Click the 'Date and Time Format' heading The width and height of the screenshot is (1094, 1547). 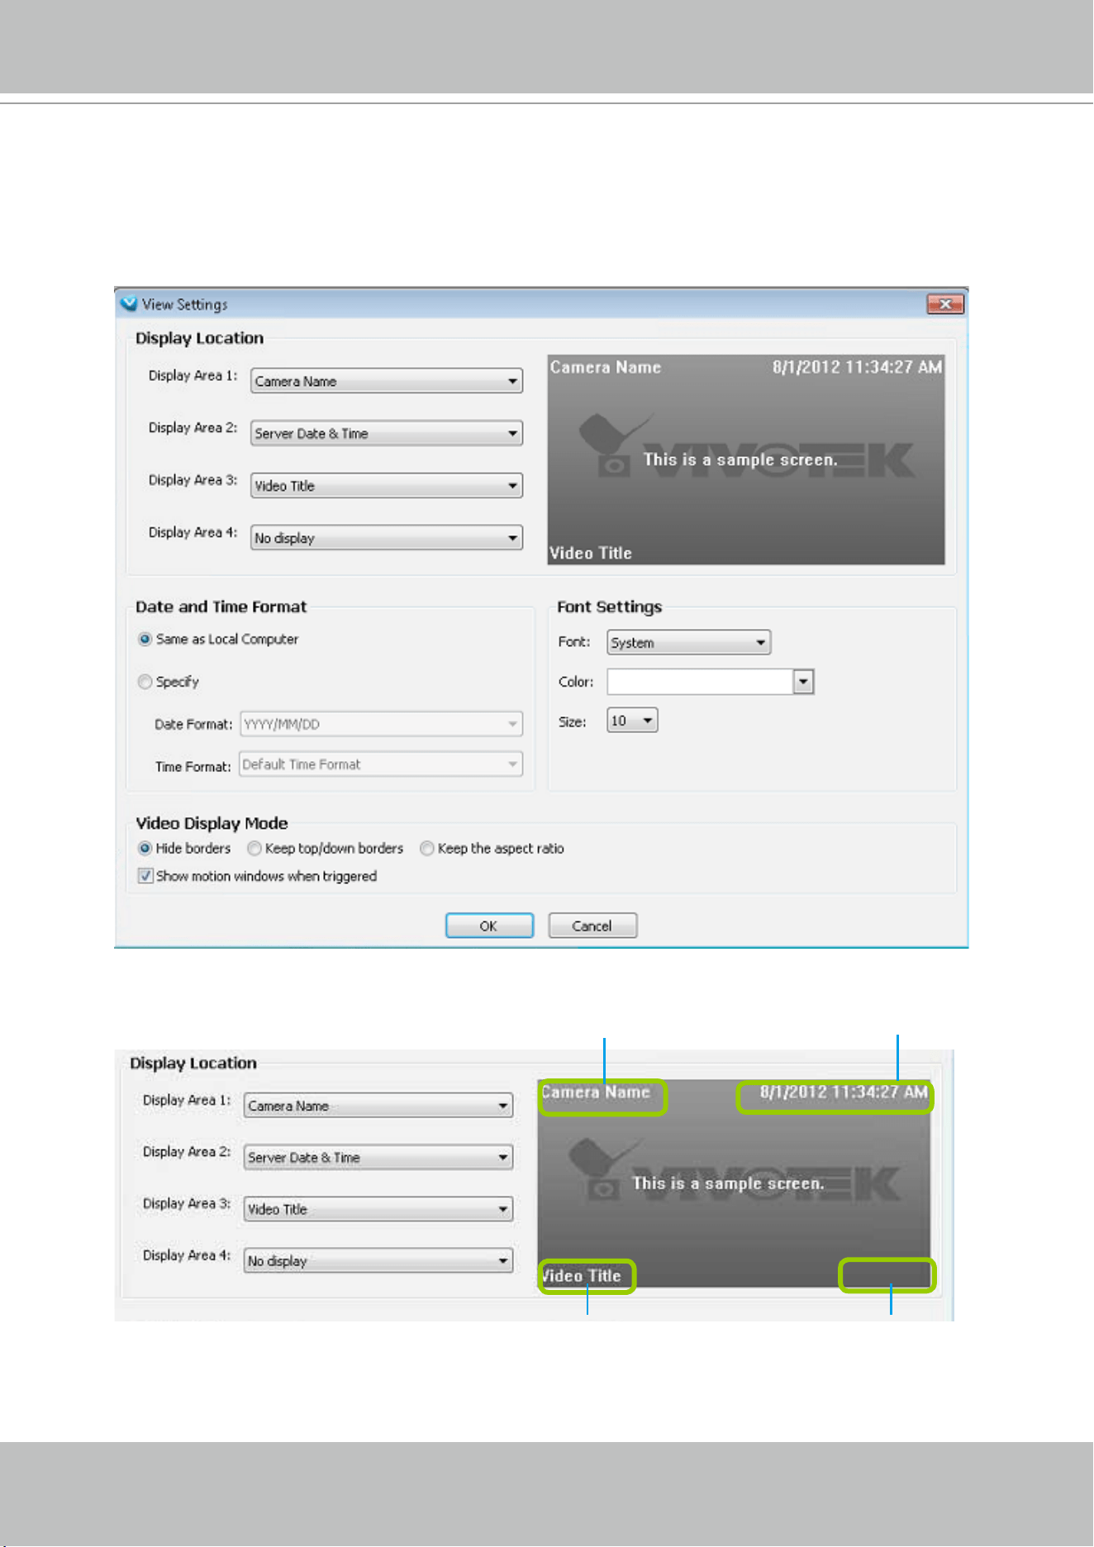[221, 607]
